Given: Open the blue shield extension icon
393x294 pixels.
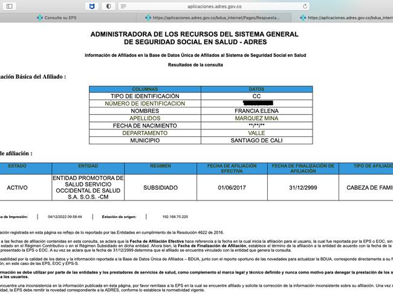Looking at the screenshot, I should [91, 5].
